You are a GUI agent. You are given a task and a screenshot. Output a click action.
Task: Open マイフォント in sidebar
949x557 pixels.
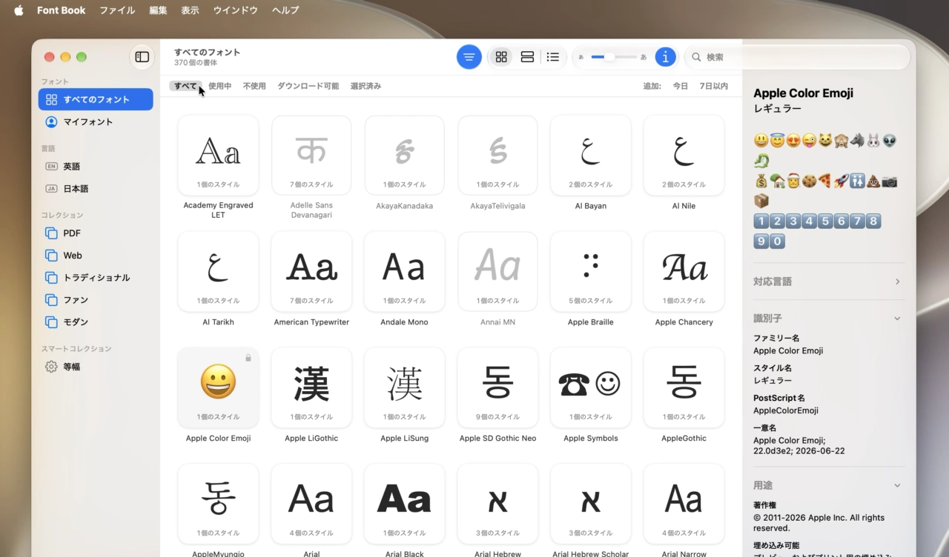[x=96, y=121]
